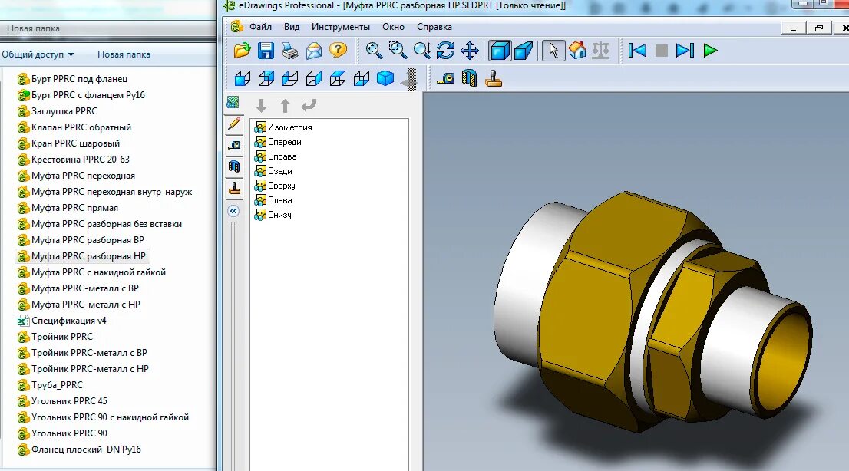Click the gray return arrow above view list

click(x=309, y=105)
